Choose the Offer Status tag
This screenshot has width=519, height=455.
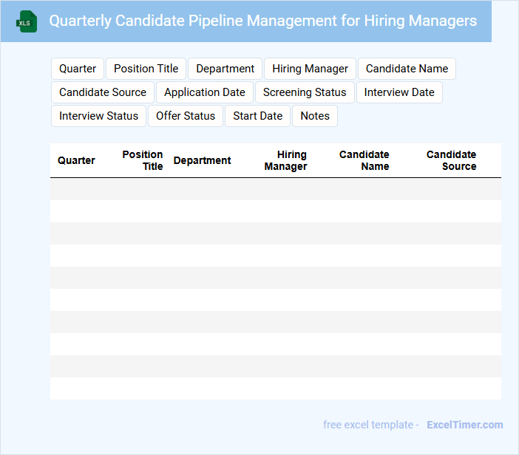[x=186, y=116]
